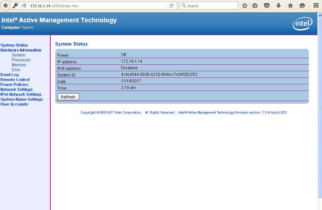Screen dimensions: 322x210
Task: Open Event Log page
Action: pos(10,74)
